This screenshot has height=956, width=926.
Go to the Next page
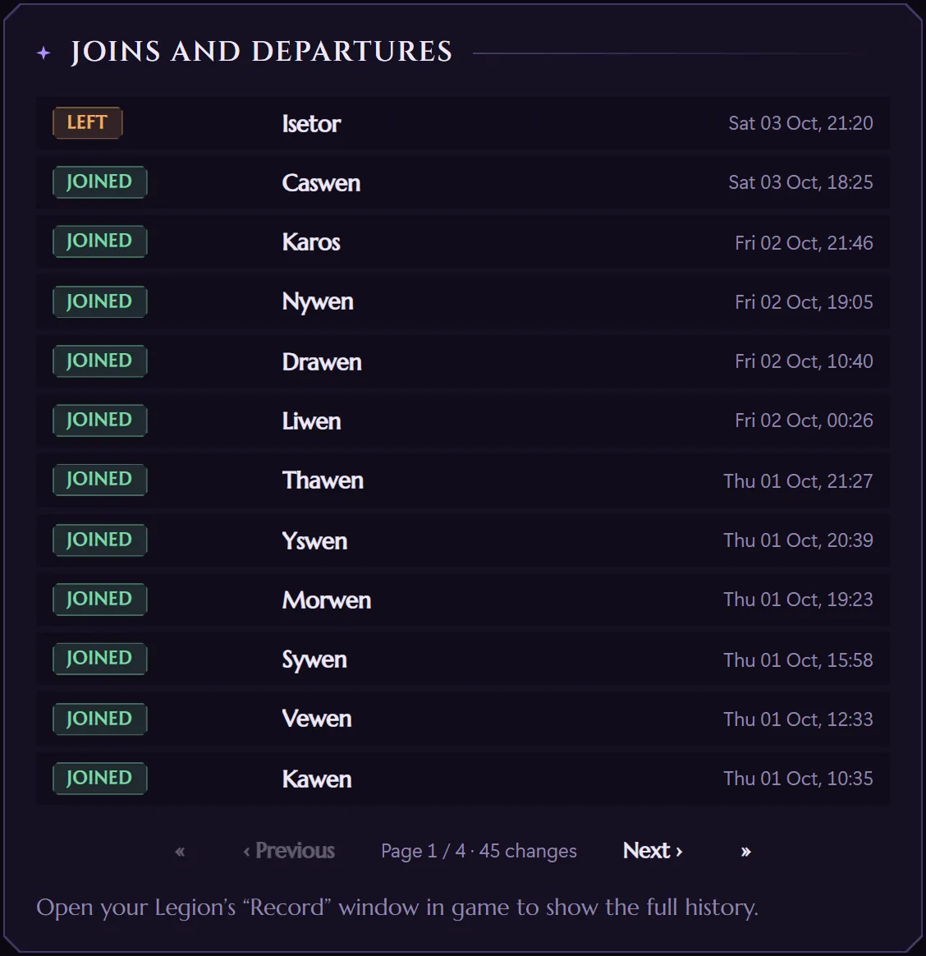coord(653,850)
